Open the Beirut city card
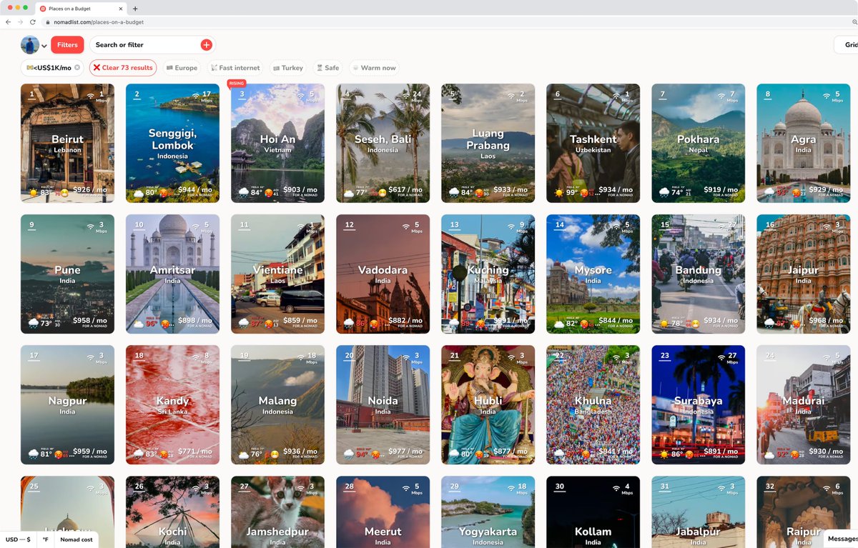 [67, 144]
